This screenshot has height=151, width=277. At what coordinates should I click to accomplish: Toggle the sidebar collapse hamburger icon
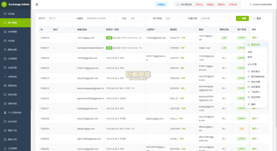tap(37, 4)
